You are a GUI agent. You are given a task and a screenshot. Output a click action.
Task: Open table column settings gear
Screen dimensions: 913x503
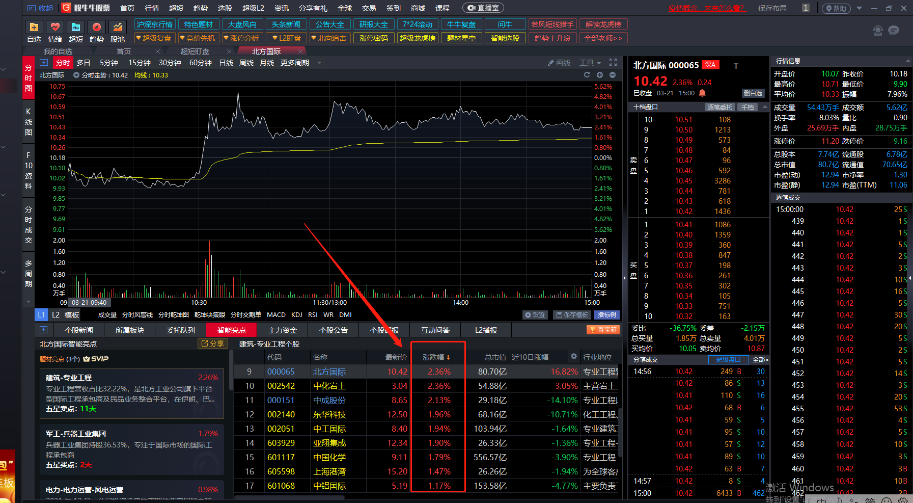point(574,356)
